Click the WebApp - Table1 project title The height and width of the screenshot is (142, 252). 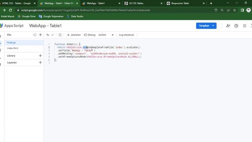[45, 26]
